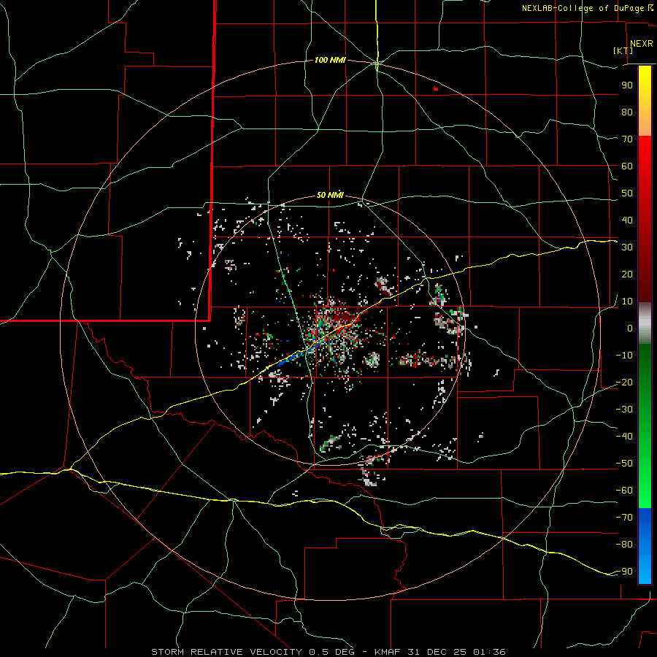The height and width of the screenshot is (657, 657).
Task: Click the -60 value on the velocity scale
Action: click(x=624, y=491)
